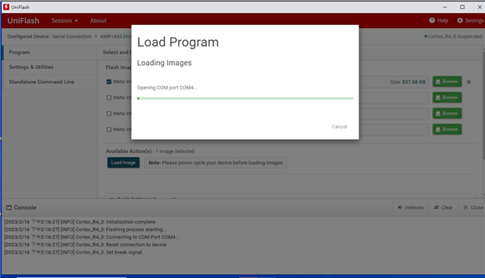Image resolution: width=485 pixels, height=278 pixels.
Task: Click console line 'Connecting to COM Port COM4...'
Action: [x=92, y=237]
